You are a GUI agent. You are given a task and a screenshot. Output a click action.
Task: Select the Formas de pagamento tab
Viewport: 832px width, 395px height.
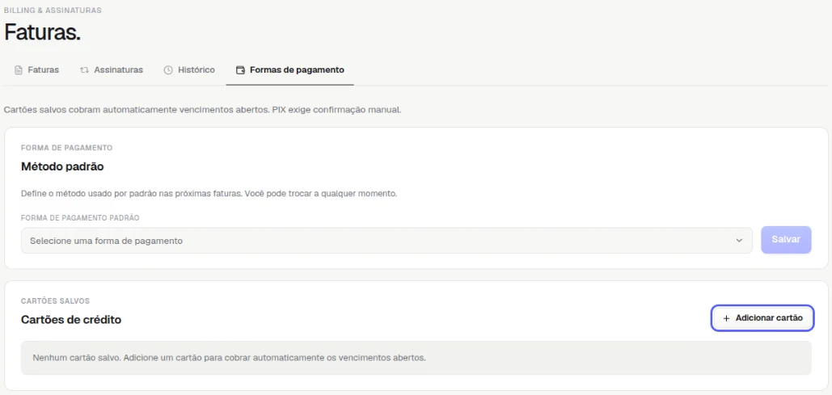tap(289, 70)
